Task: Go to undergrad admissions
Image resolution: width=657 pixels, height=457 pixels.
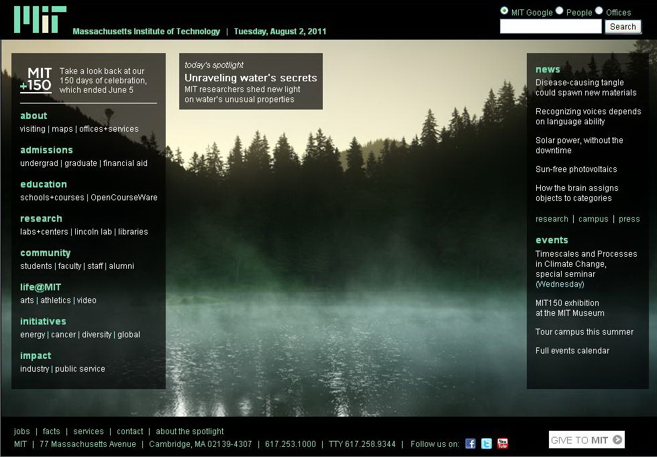Action: (x=40, y=163)
